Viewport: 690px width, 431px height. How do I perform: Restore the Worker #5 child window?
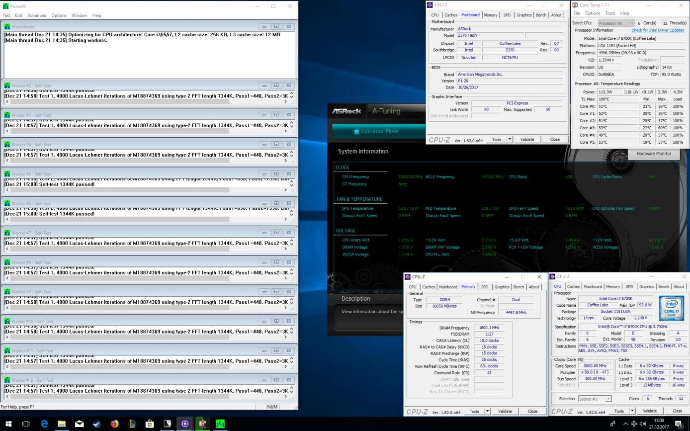276,173
